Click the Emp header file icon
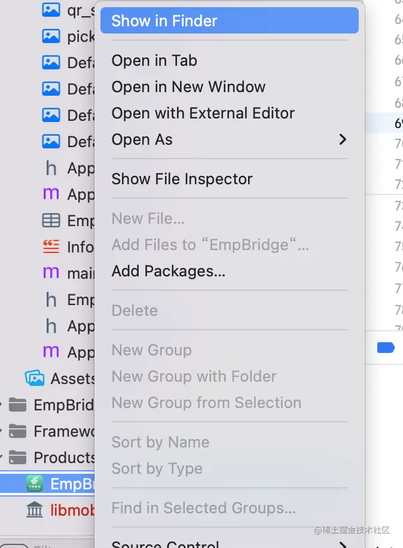 pyautogui.click(x=51, y=300)
